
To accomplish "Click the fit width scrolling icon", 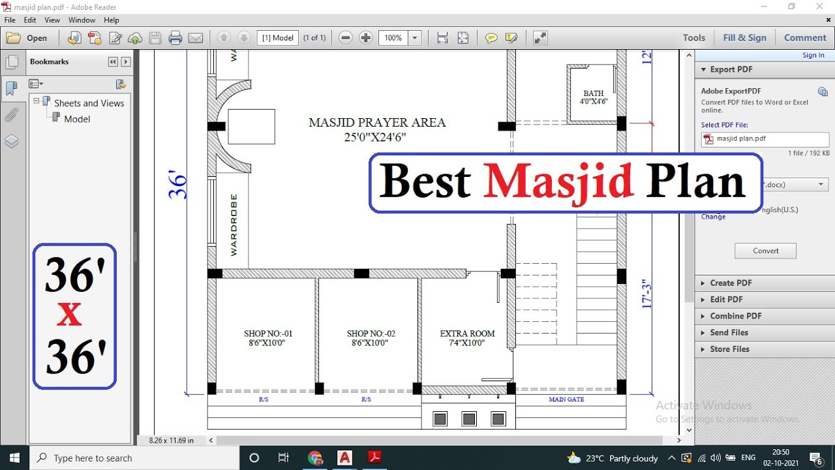I will [442, 38].
